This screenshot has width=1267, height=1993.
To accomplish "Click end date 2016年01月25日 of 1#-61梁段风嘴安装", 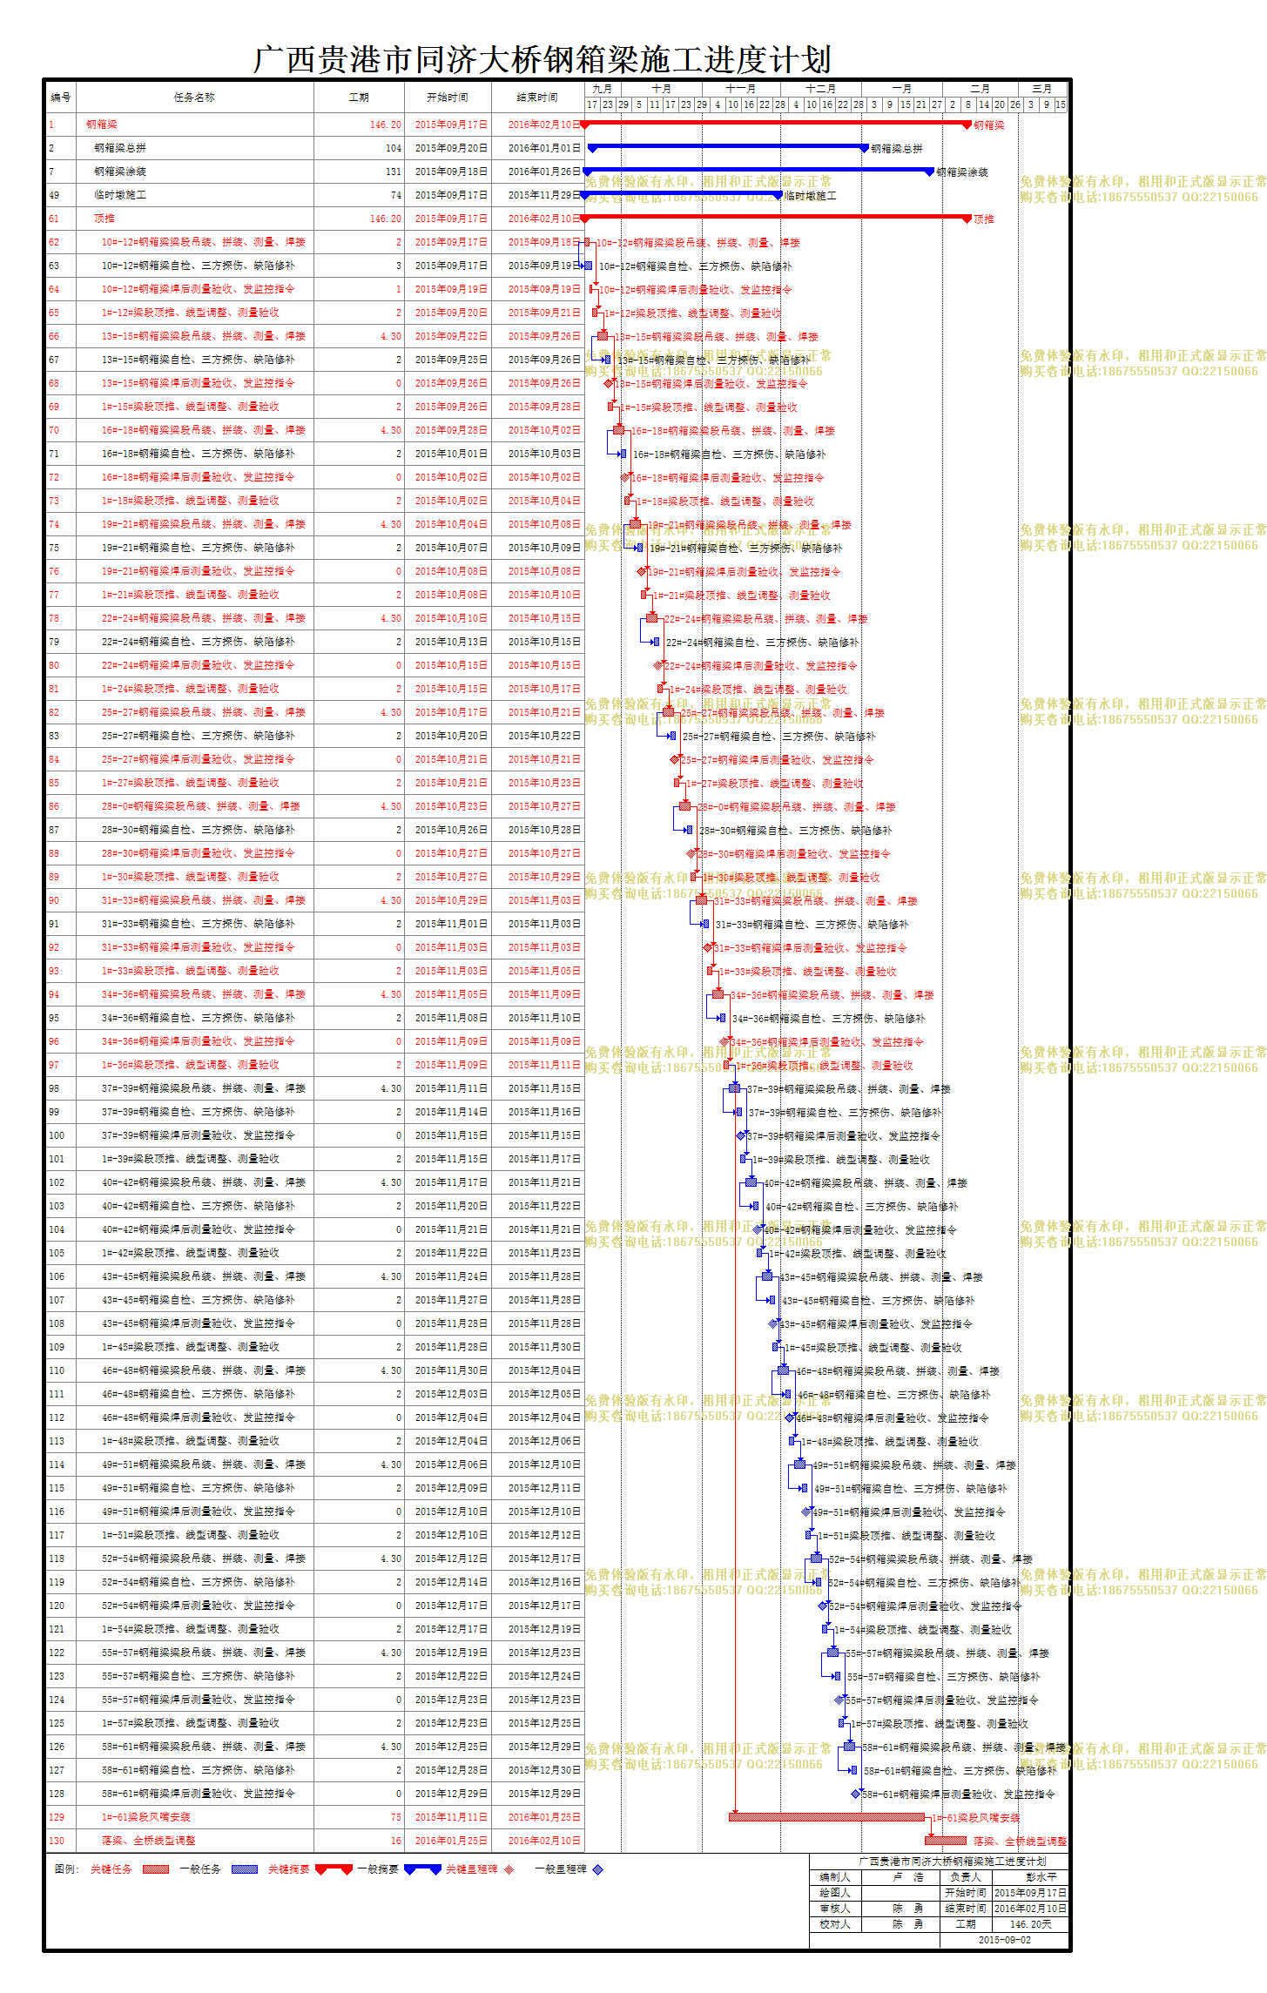I will [x=544, y=1817].
